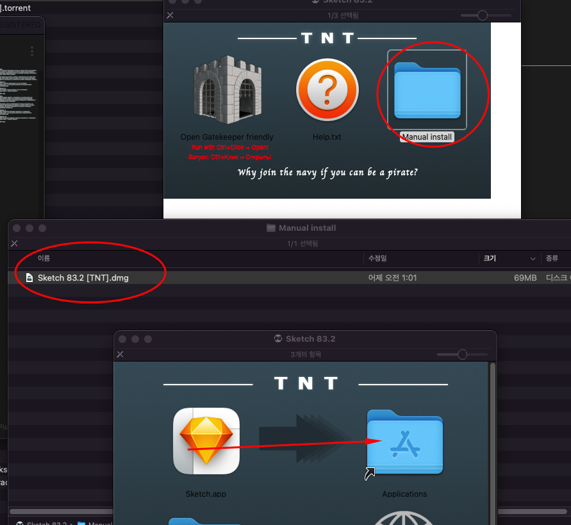571x525 pixels.
Task: Click the 69MB size cell
Action: (x=525, y=278)
